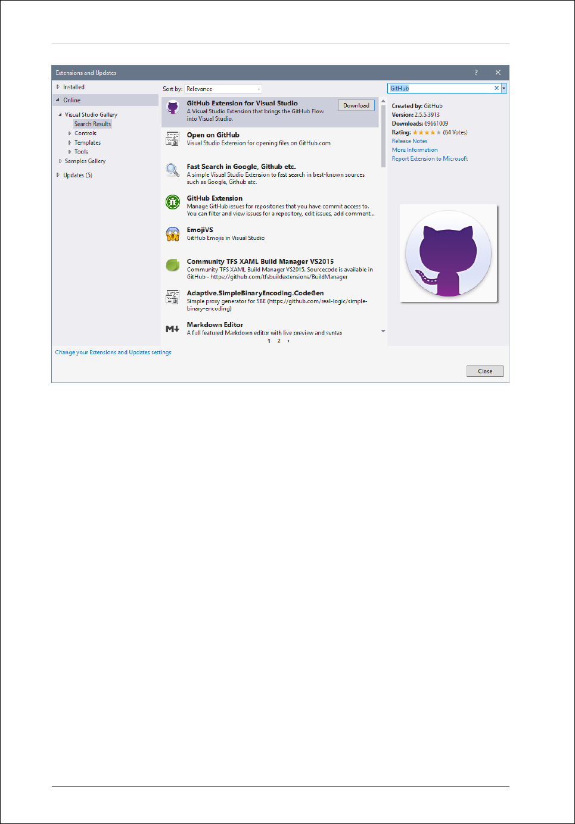Select the EmojiVS result title

200,230
